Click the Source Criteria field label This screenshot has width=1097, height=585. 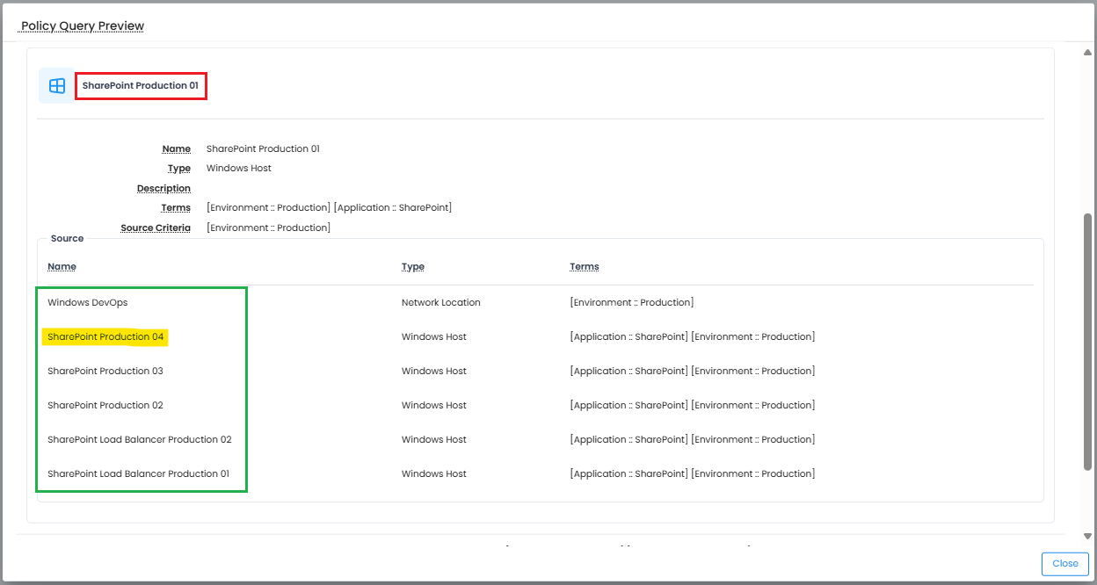pyautogui.click(x=156, y=228)
